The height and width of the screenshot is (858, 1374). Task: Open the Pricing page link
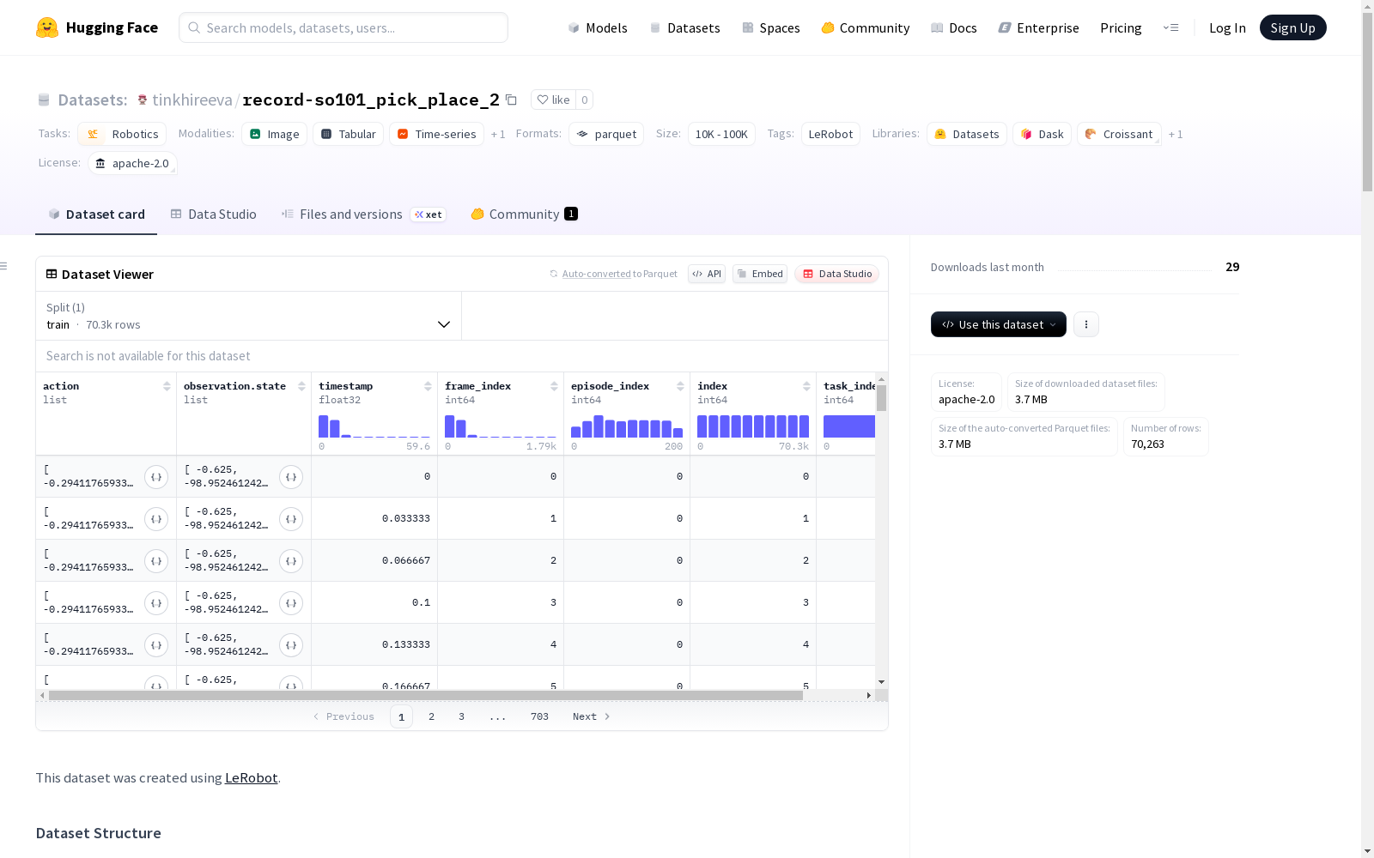1121,27
